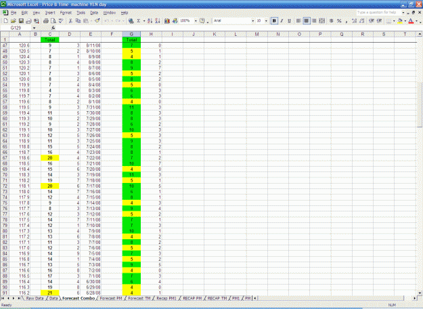The image size is (423, 309).
Task: Create a new workbook with the New icon
Action: point(5,21)
